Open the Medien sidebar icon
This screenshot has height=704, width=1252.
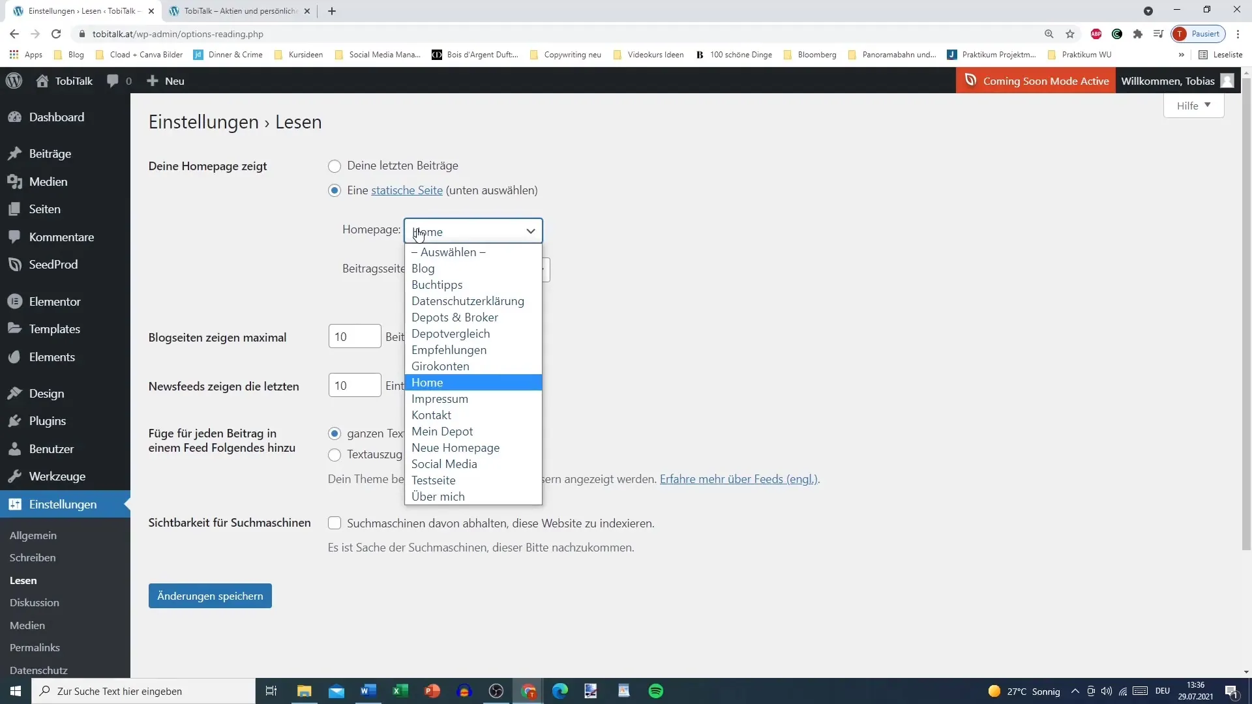pos(14,182)
